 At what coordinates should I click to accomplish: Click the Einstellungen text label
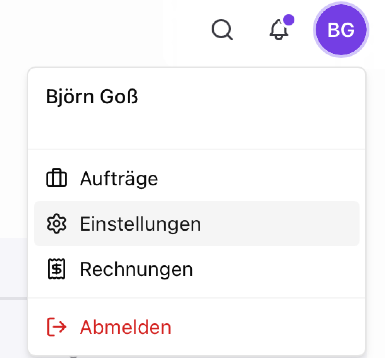141,224
